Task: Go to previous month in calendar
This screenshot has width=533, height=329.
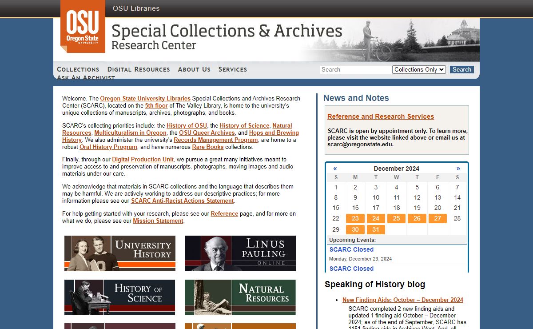Action: coord(335,169)
